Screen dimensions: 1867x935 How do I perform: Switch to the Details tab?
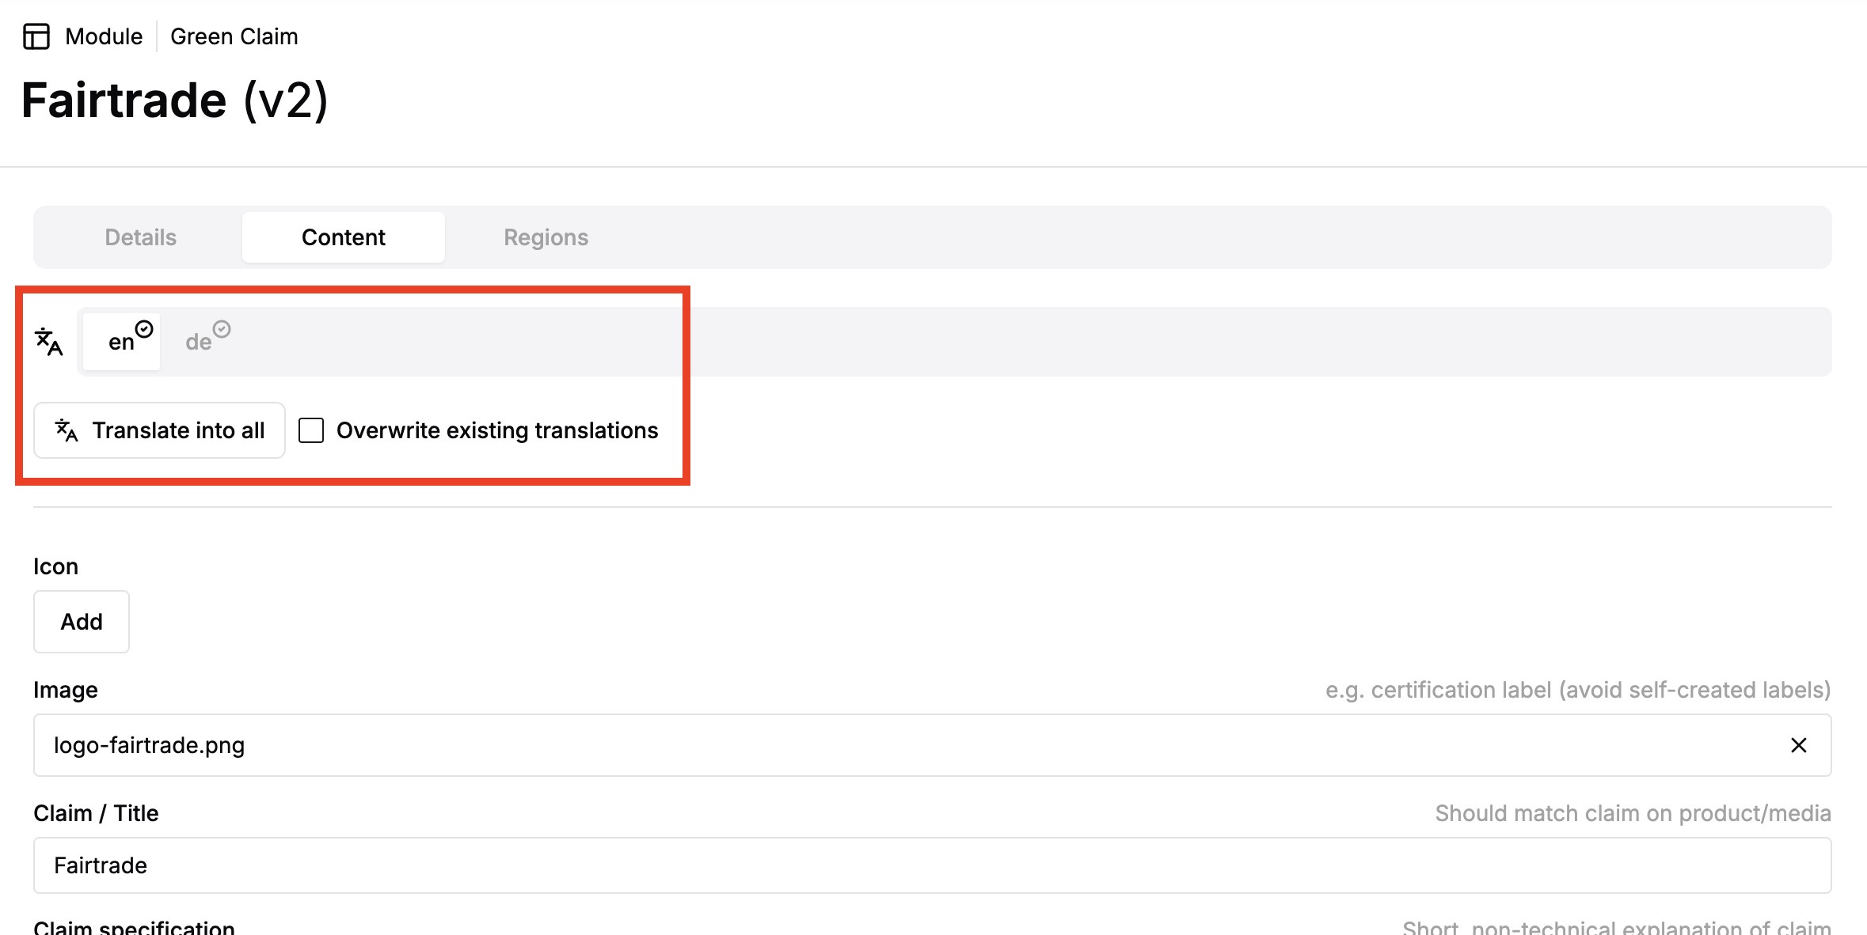pyautogui.click(x=141, y=237)
